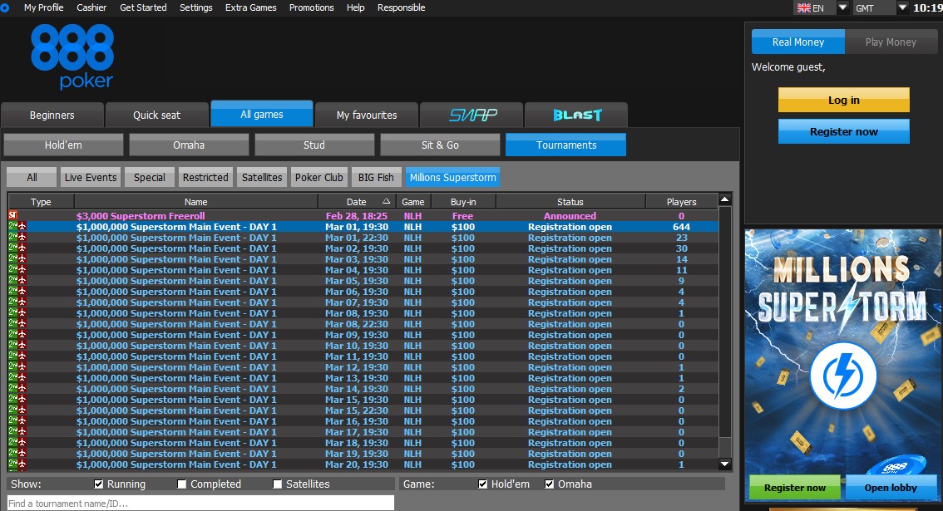Open the SNAP games tab

(x=471, y=115)
